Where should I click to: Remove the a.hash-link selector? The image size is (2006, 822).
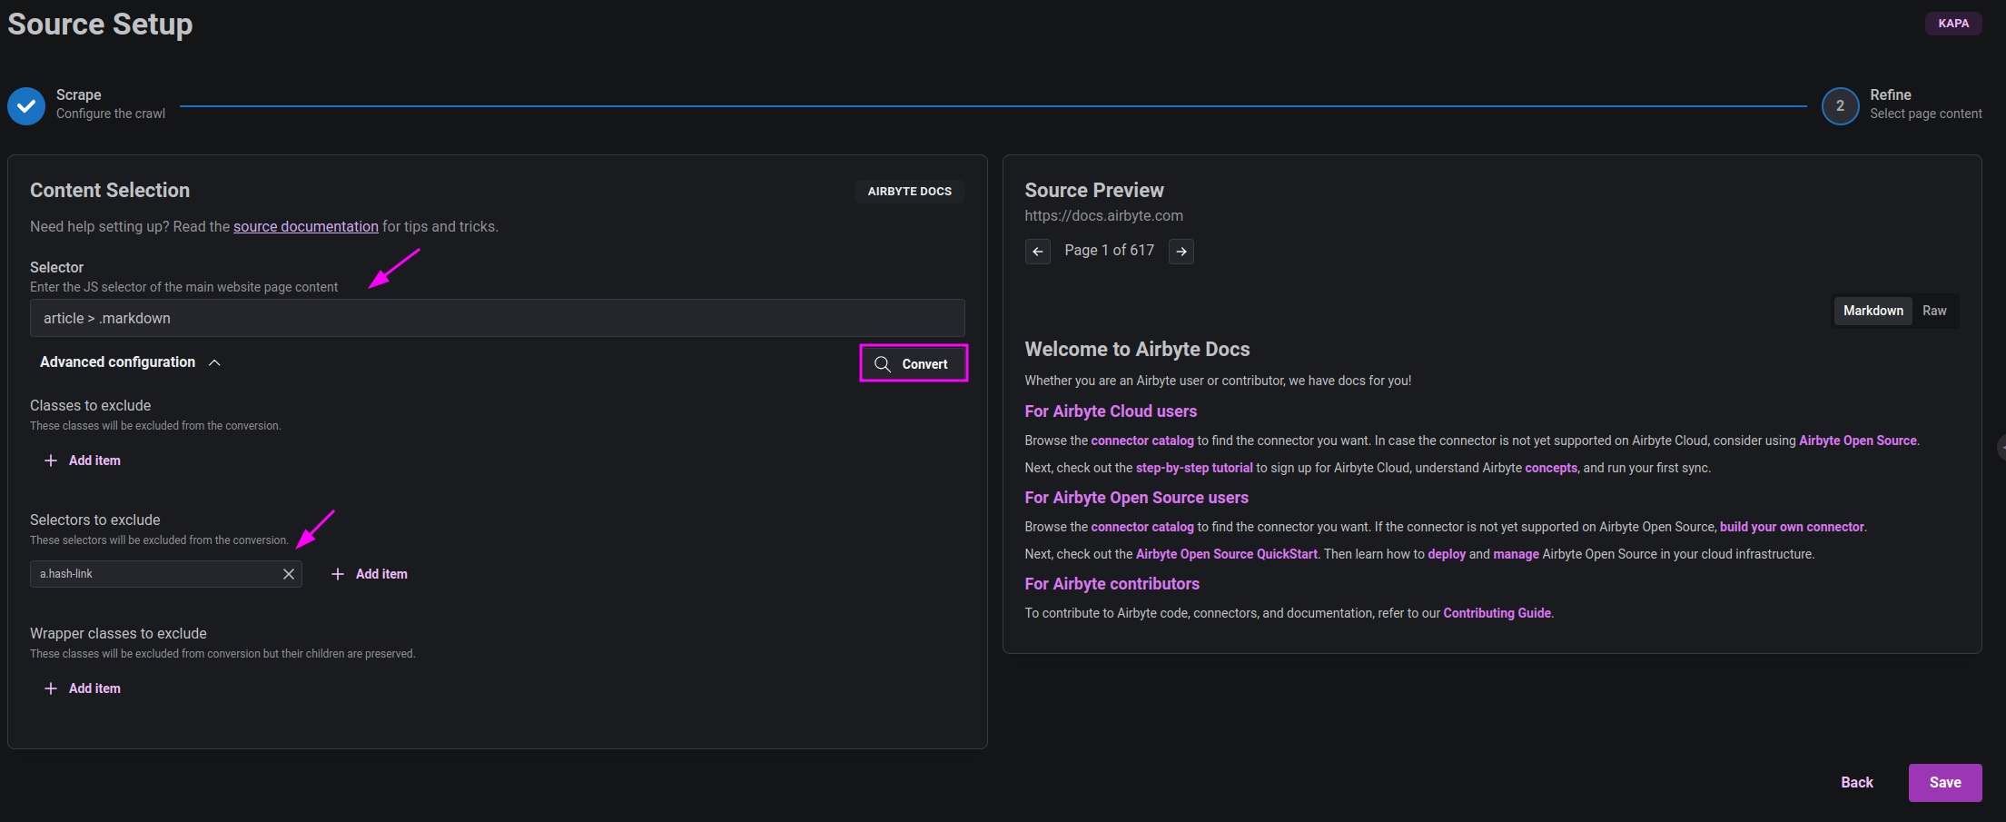click(289, 574)
